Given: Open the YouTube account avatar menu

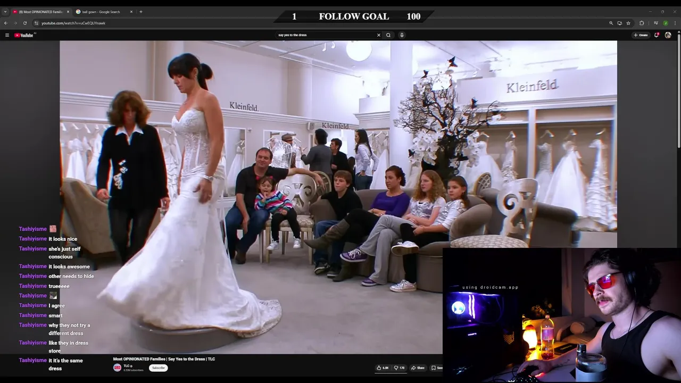Looking at the screenshot, I should click(668, 35).
